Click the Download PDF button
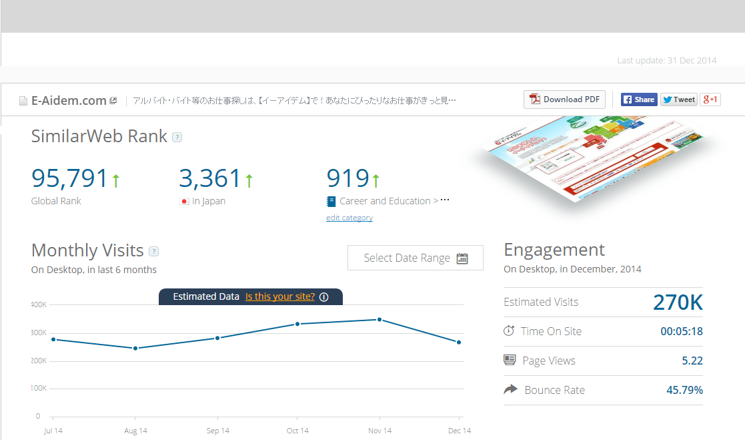Image resolution: width=745 pixels, height=440 pixels. [x=564, y=99]
